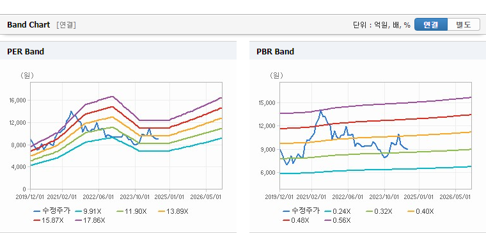This screenshot has width=486, height=233.
Task: Click 2021/02/01 x-axis label in PBR chart
Action: pos(311,197)
